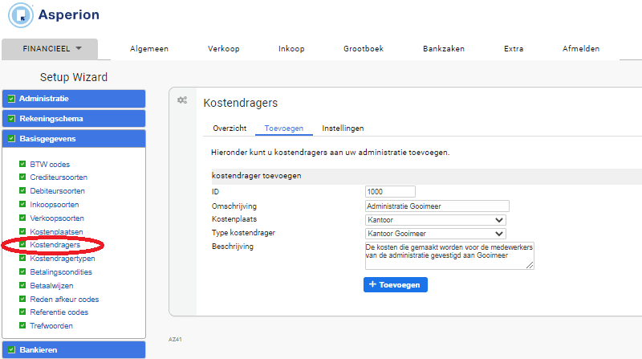
Task: Open the Algemeen menu
Action: [149, 49]
